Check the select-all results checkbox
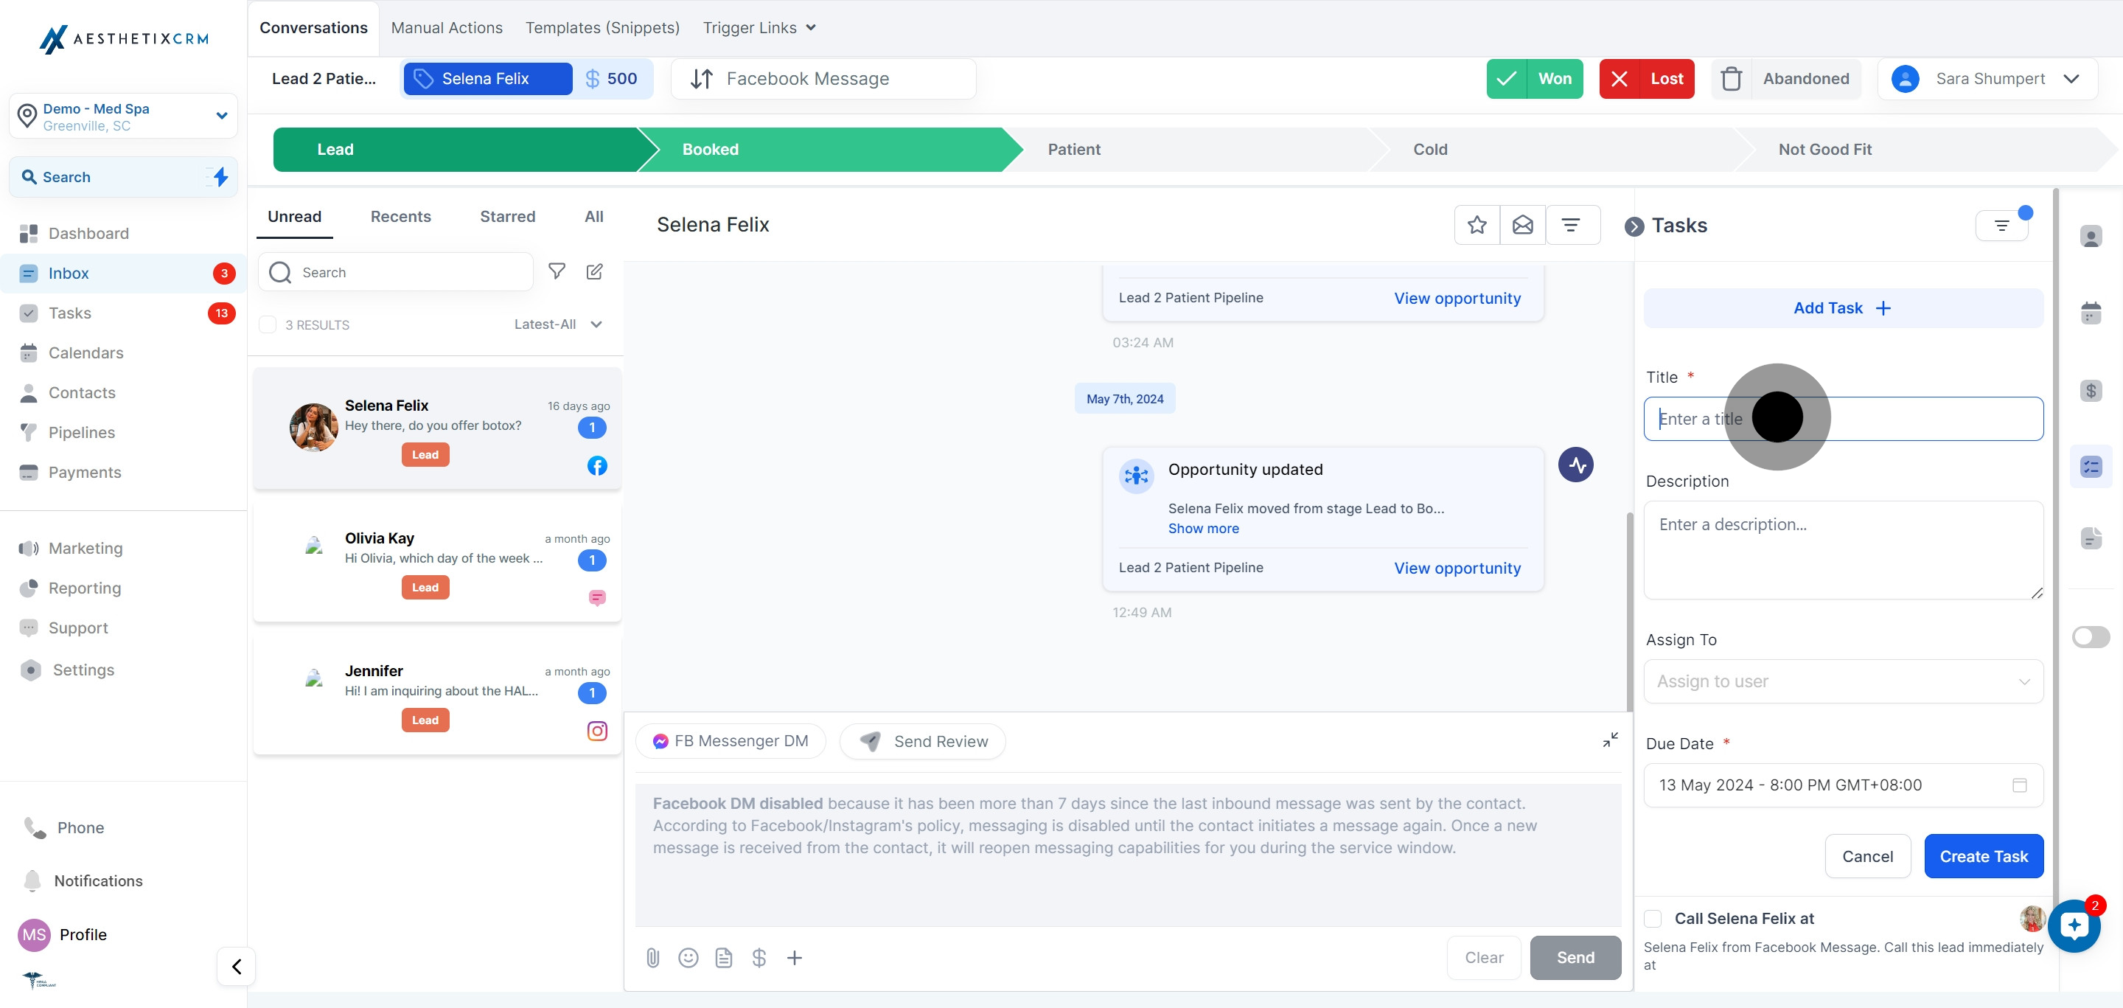This screenshot has height=1008, width=2123. (268, 324)
